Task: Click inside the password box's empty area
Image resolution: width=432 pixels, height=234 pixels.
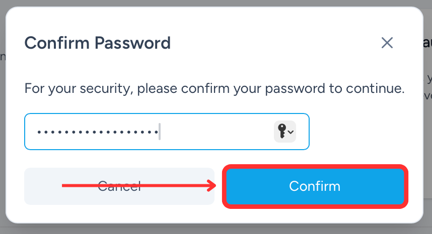Action: click(x=217, y=132)
